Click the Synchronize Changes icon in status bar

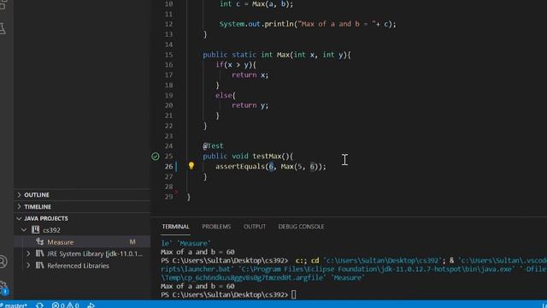coord(39,305)
